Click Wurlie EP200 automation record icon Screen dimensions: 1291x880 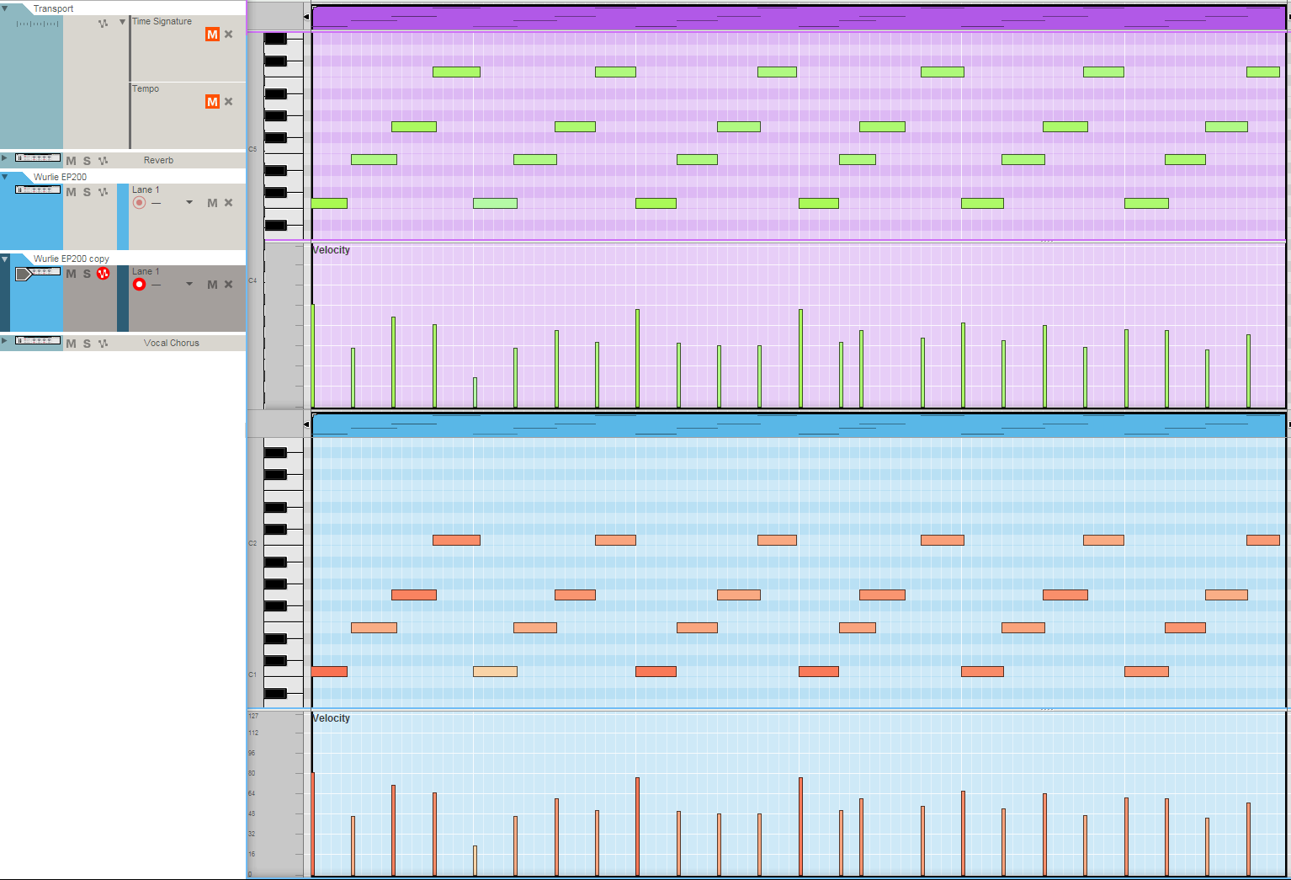click(103, 192)
